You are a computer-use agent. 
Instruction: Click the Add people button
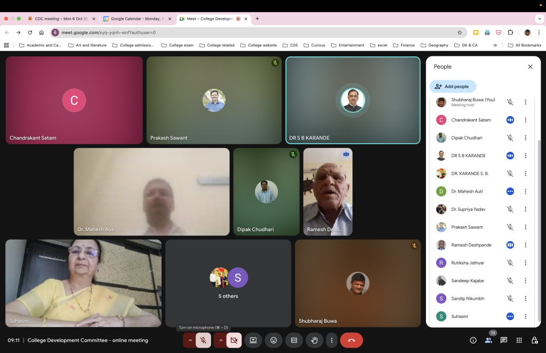(x=452, y=86)
